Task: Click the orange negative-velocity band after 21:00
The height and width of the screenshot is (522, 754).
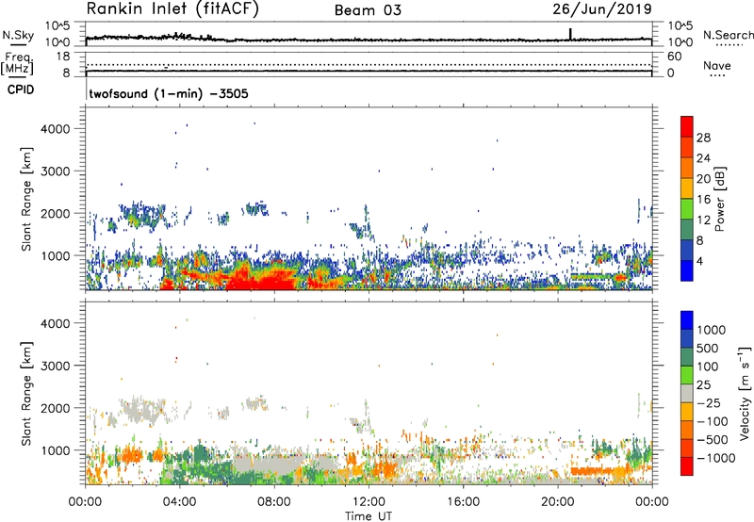Action: 600,470
